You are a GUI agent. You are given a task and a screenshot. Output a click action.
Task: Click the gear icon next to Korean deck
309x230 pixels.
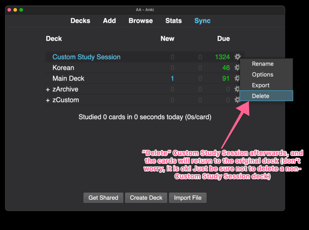pyautogui.click(x=237, y=68)
